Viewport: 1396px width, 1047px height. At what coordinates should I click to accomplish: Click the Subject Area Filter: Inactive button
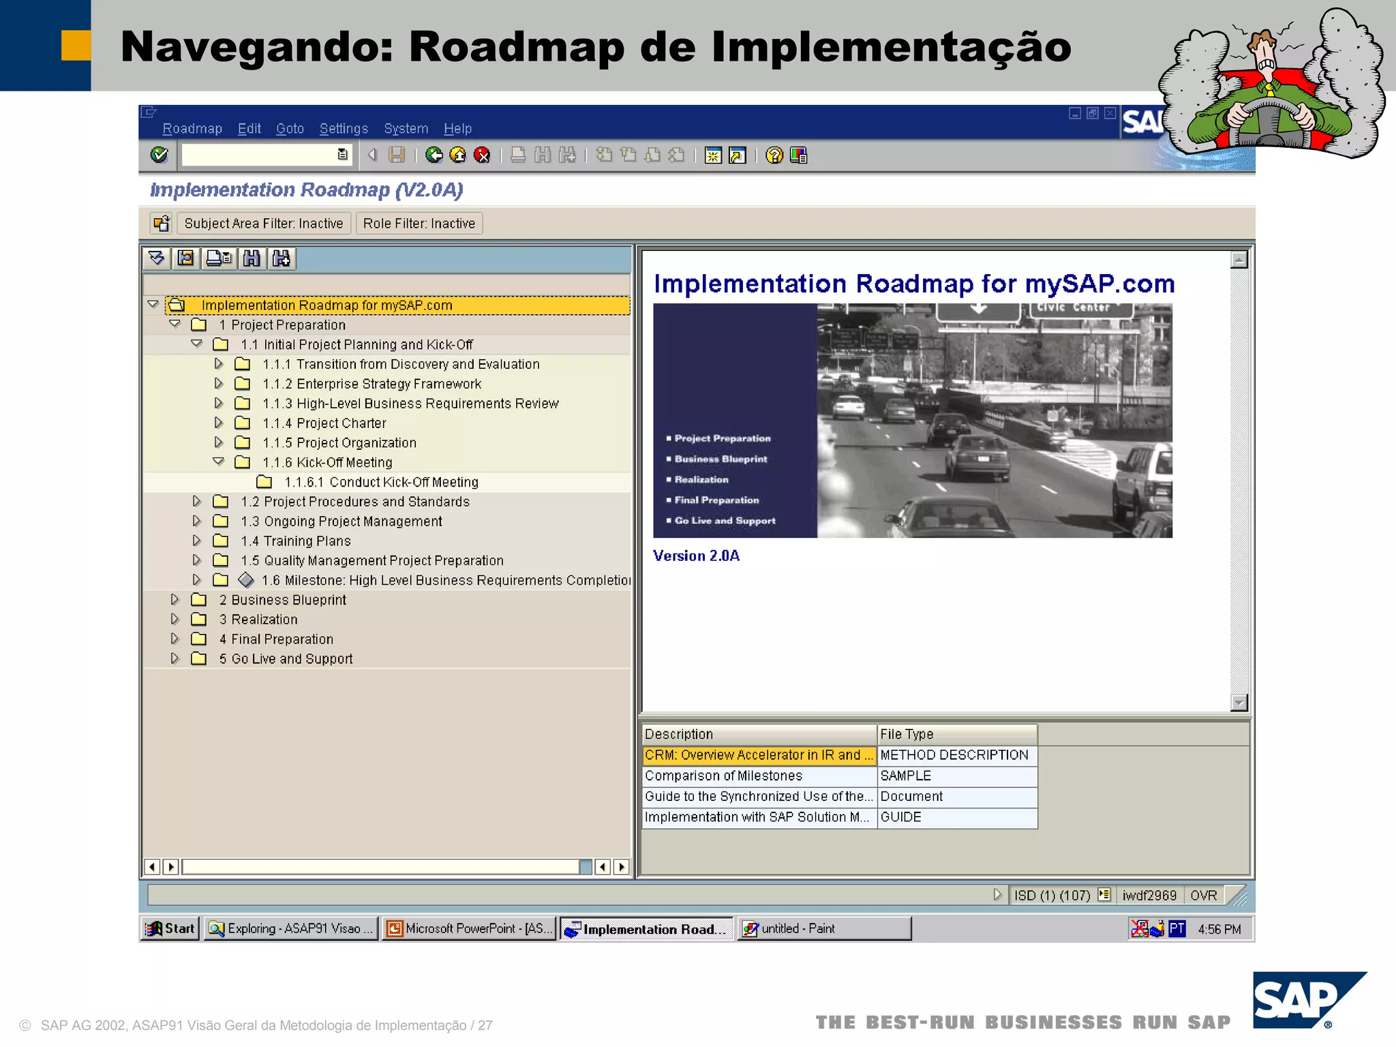point(264,224)
